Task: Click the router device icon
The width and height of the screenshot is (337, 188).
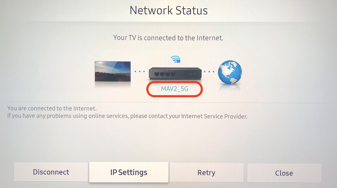Action: (175, 73)
